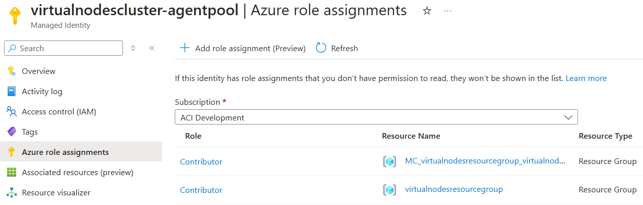Click the Associated resources grid icon
Image resolution: width=643 pixels, height=205 pixels.
pyautogui.click(x=12, y=173)
